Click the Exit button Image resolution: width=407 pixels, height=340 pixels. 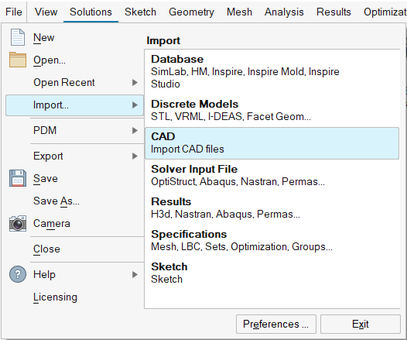pyautogui.click(x=361, y=324)
